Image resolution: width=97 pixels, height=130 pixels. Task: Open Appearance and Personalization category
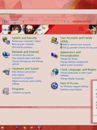(x=70, y=54)
